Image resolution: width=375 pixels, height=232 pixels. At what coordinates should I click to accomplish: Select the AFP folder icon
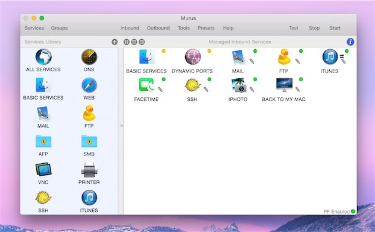[x=43, y=141]
